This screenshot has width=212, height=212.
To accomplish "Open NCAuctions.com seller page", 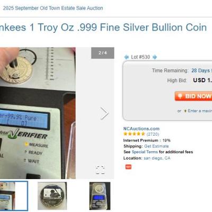I will pyautogui.click(x=142, y=129).
